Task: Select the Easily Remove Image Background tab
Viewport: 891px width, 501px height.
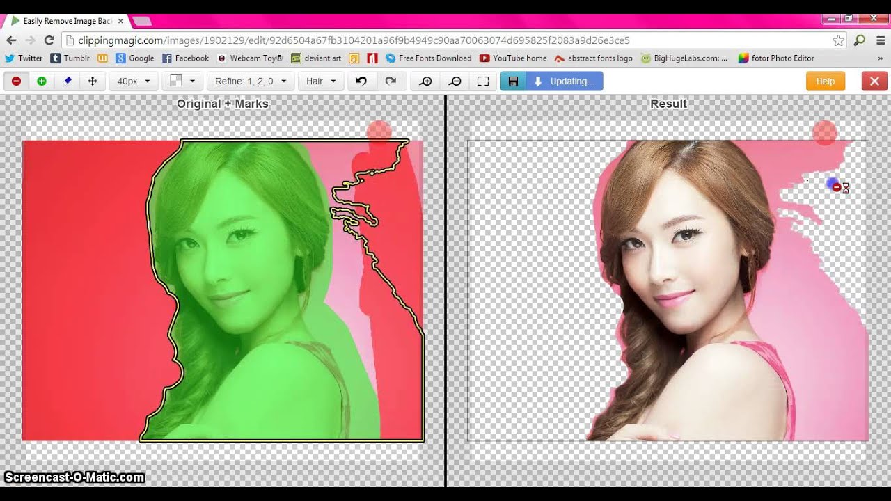Action: pyautogui.click(x=66, y=21)
